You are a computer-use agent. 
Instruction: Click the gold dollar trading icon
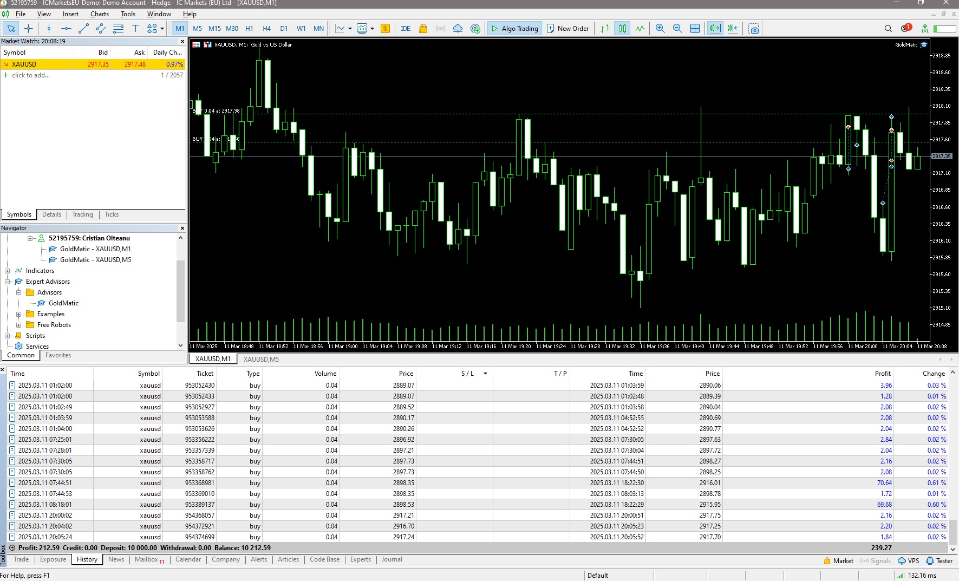point(385,29)
